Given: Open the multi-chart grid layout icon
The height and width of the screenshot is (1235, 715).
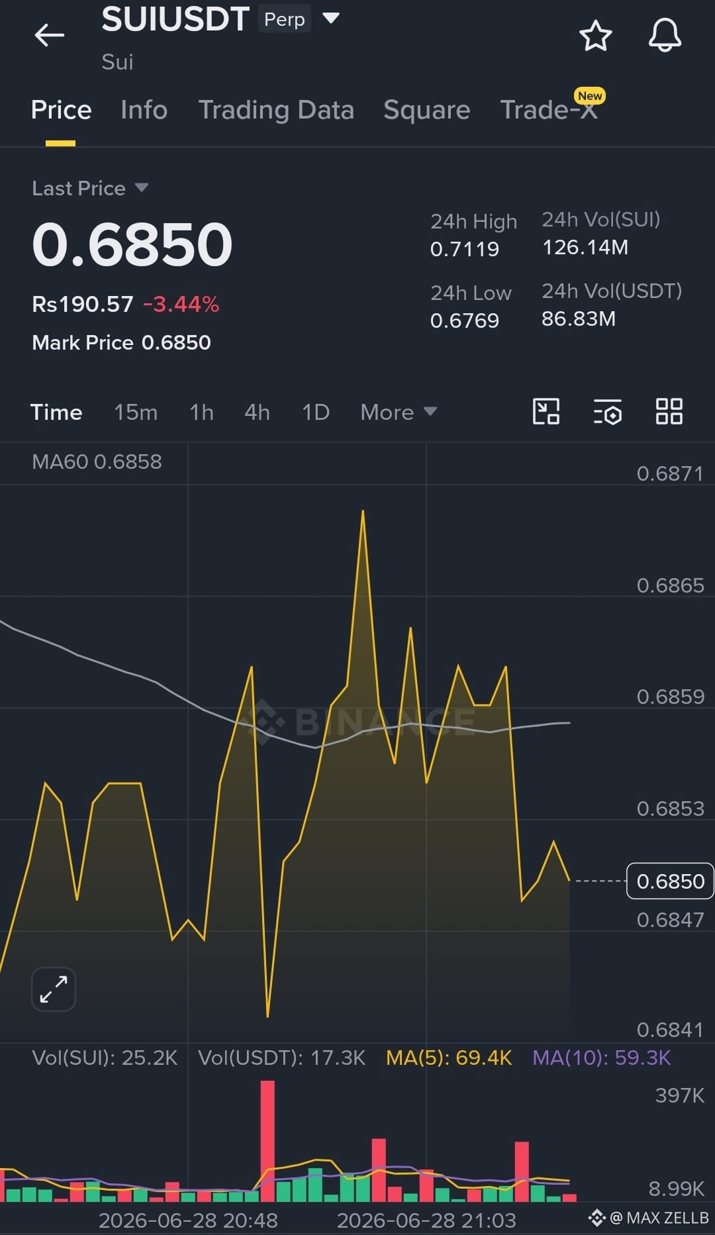Looking at the screenshot, I should pyautogui.click(x=669, y=411).
